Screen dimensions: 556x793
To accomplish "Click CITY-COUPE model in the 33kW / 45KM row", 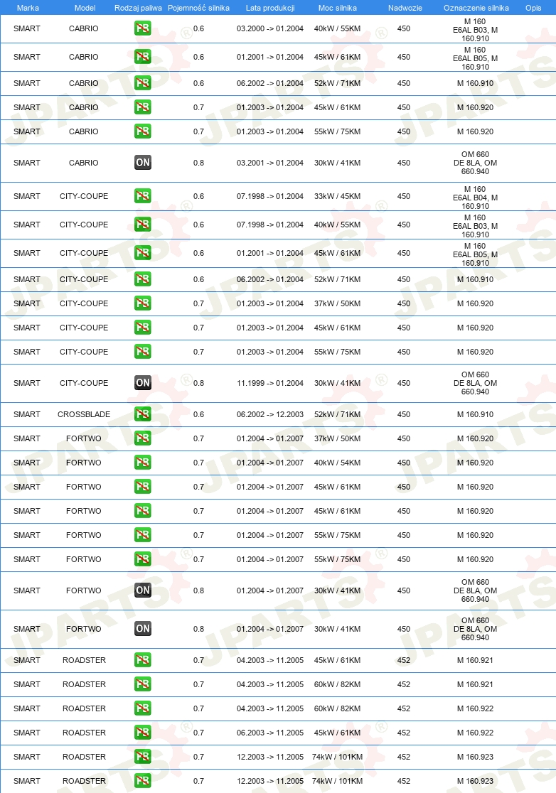I will (84, 196).
